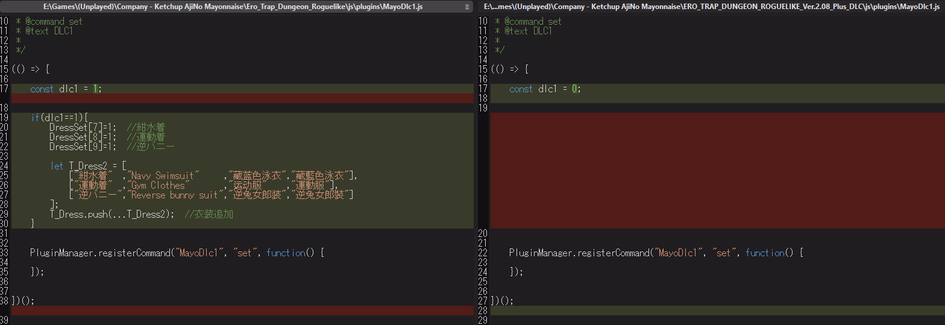
Task: Click the '//衣装追加' comment
Action: coord(209,214)
